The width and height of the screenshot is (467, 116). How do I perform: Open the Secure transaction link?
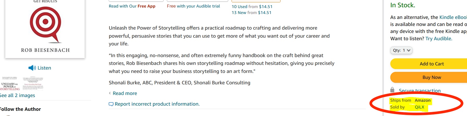[420, 91]
